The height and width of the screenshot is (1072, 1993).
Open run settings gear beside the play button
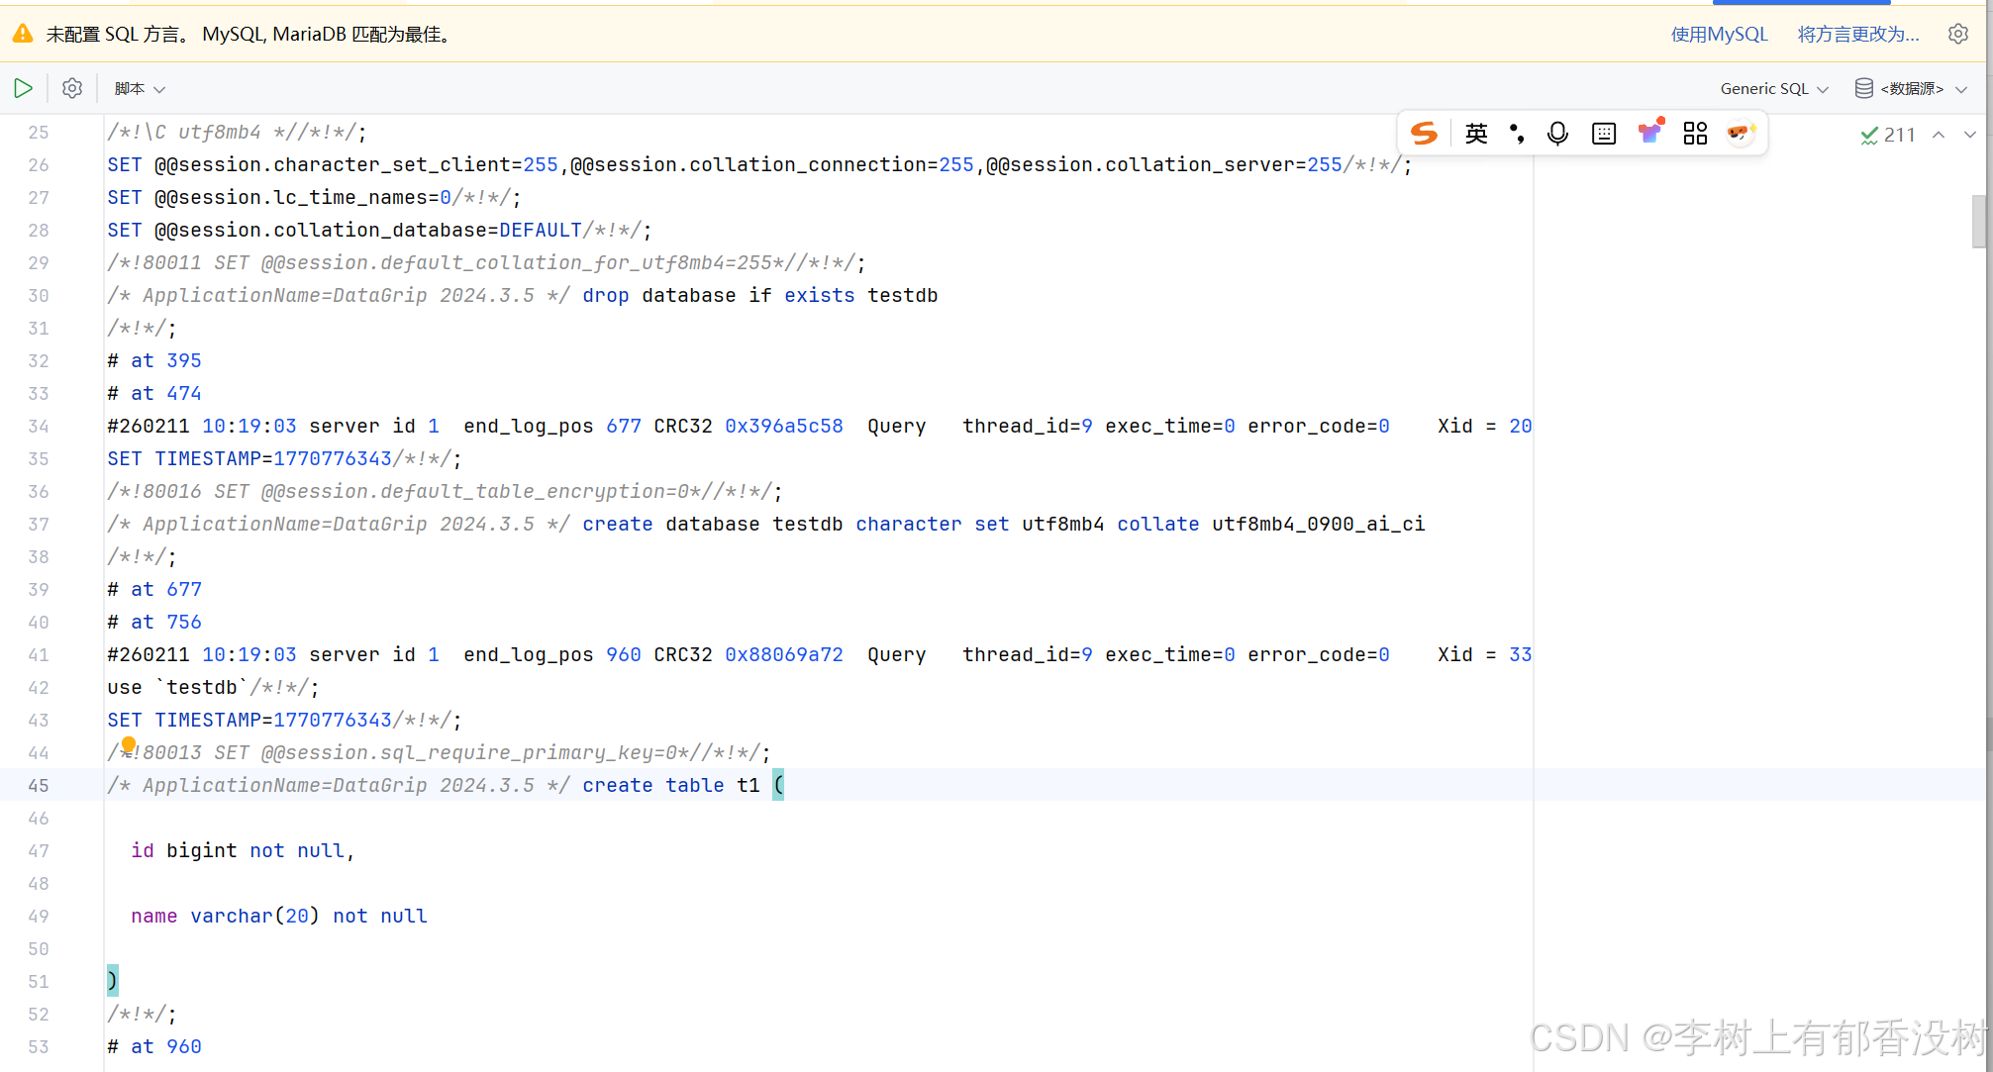pos(72,88)
